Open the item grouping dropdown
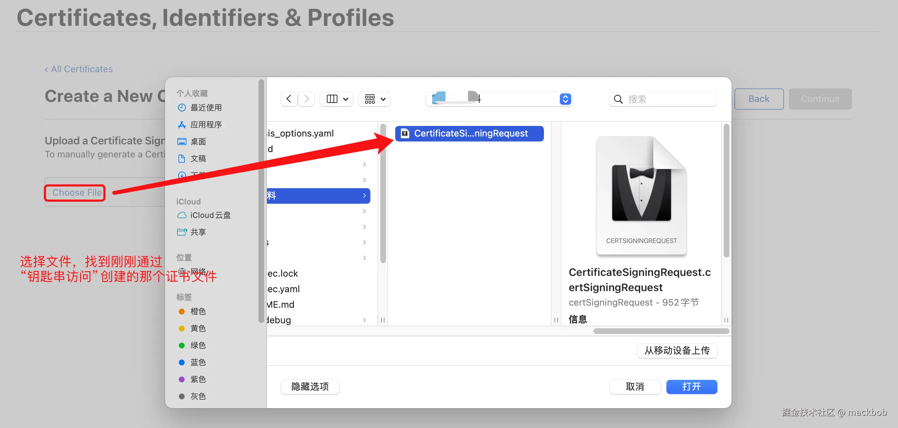Image resolution: width=898 pixels, height=428 pixels. tap(375, 99)
